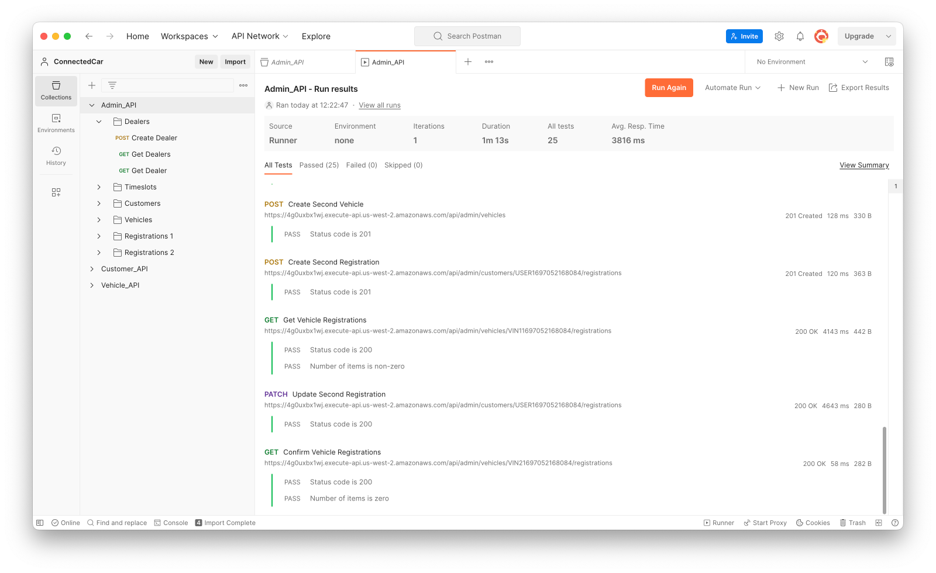Open the tab bar three-dot options
The image size is (936, 573).
pos(489,61)
